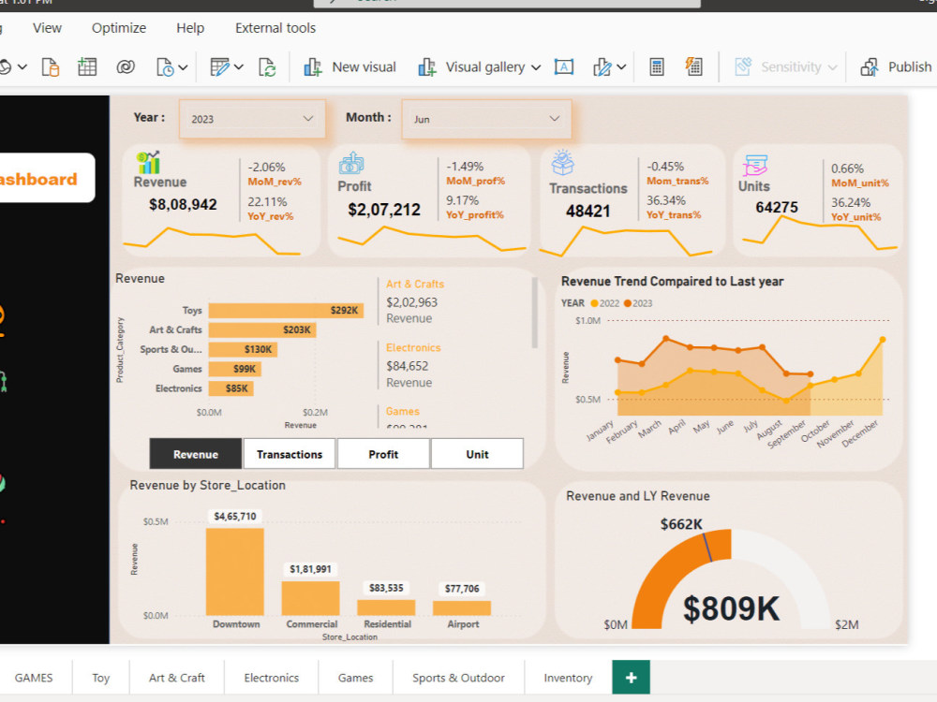Image resolution: width=937 pixels, height=702 pixels.
Task: Open the Visual gallery dropdown arrow
Action: [536, 67]
